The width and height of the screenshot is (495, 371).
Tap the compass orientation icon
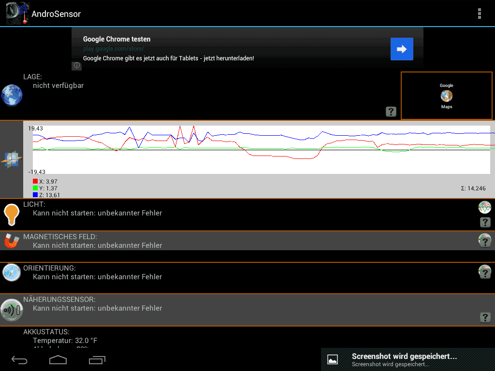[x=12, y=272]
